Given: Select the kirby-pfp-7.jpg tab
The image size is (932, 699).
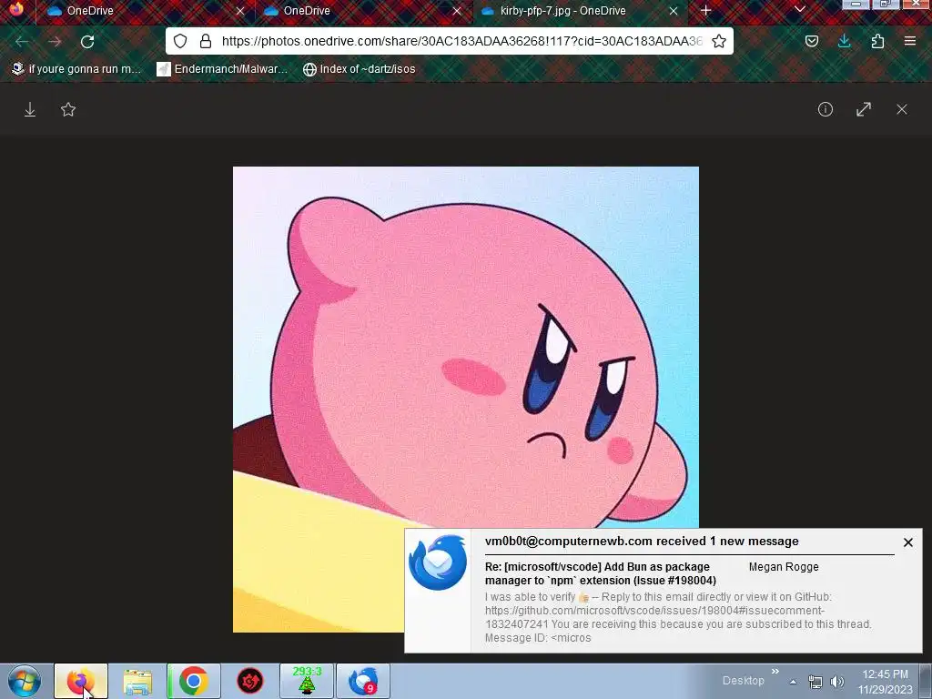Looking at the screenshot, I should click(x=580, y=11).
